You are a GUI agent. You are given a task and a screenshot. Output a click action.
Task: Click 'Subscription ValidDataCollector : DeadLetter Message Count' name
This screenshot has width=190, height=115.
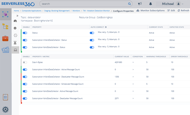click(x=57, y=98)
